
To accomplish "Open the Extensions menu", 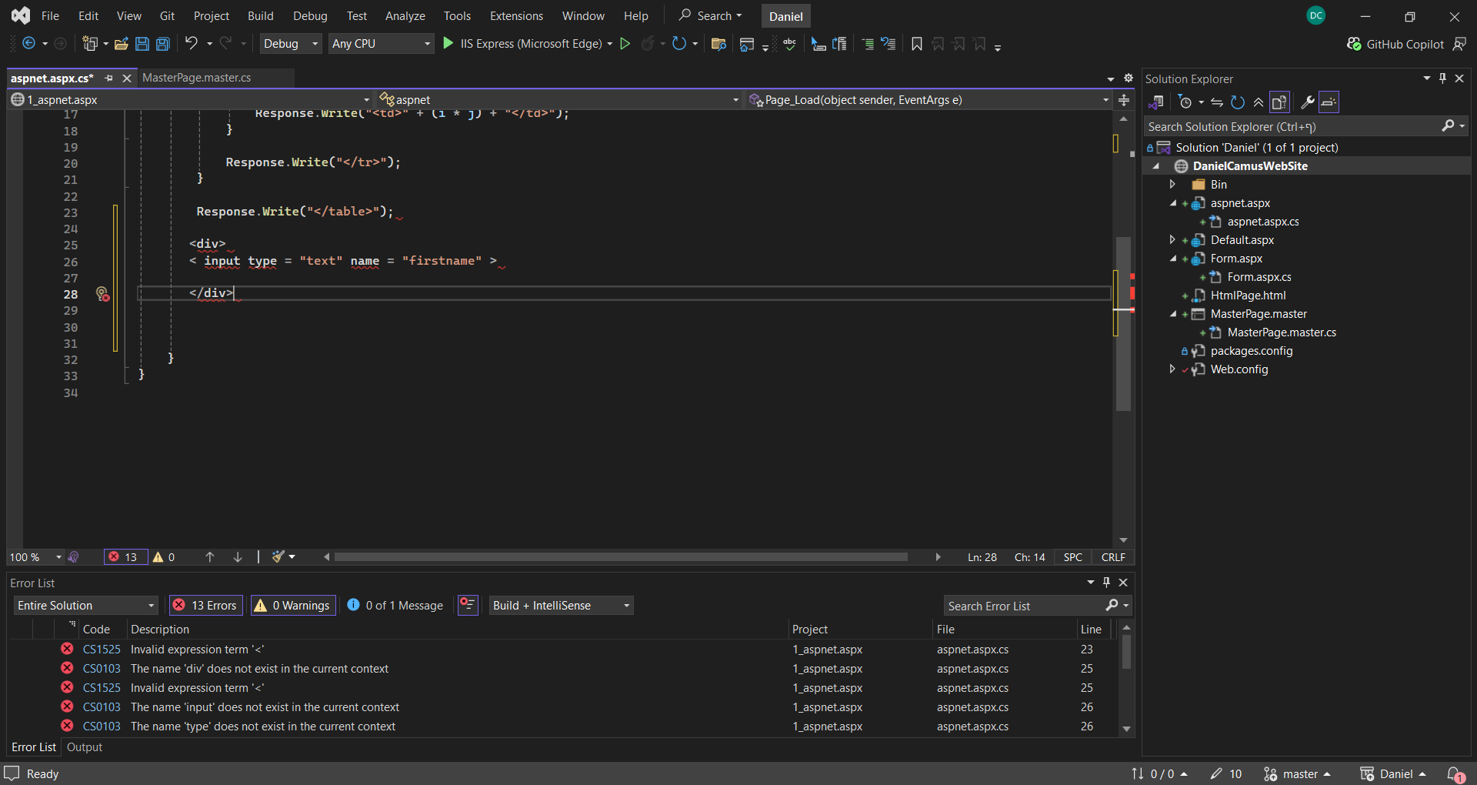I will [515, 15].
